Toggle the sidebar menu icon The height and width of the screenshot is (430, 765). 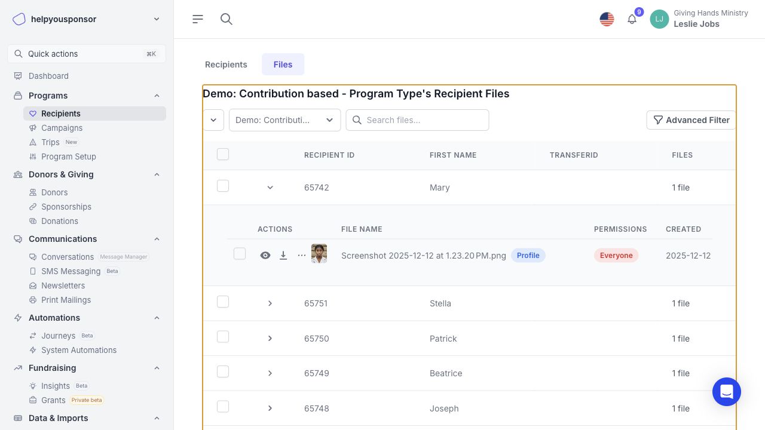[198, 19]
